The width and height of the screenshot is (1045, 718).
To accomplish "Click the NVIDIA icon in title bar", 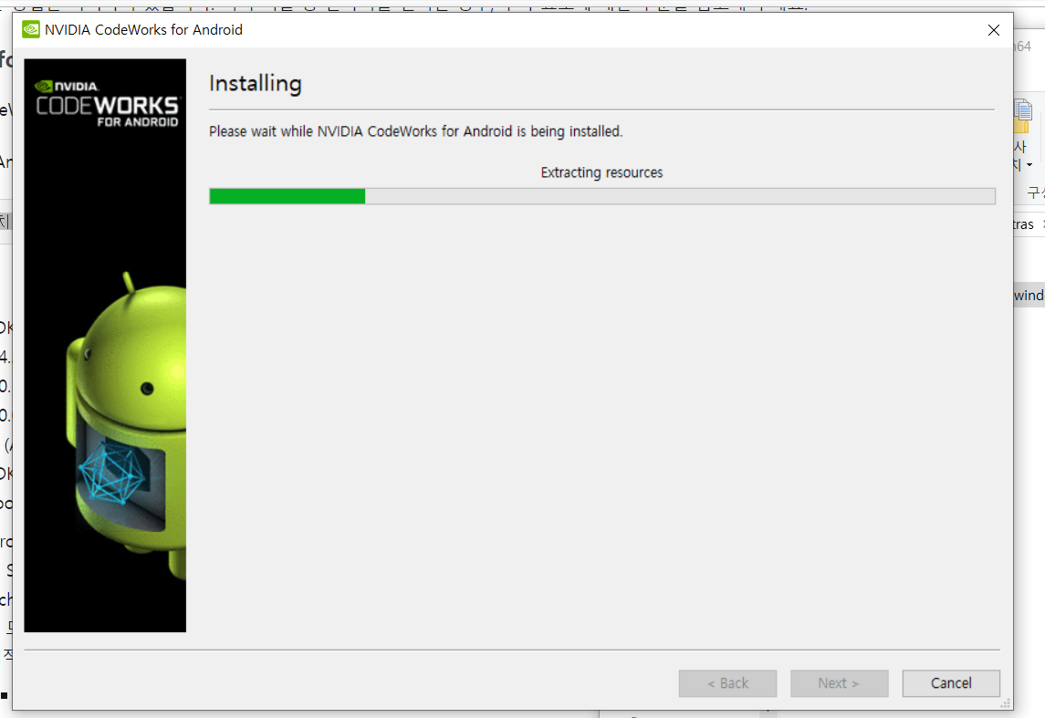I will click(x=31, y=30).
